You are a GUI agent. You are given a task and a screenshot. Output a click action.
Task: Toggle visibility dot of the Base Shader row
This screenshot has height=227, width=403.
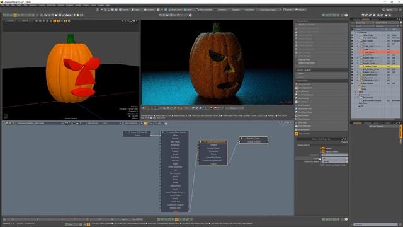[x=352, y=41]
